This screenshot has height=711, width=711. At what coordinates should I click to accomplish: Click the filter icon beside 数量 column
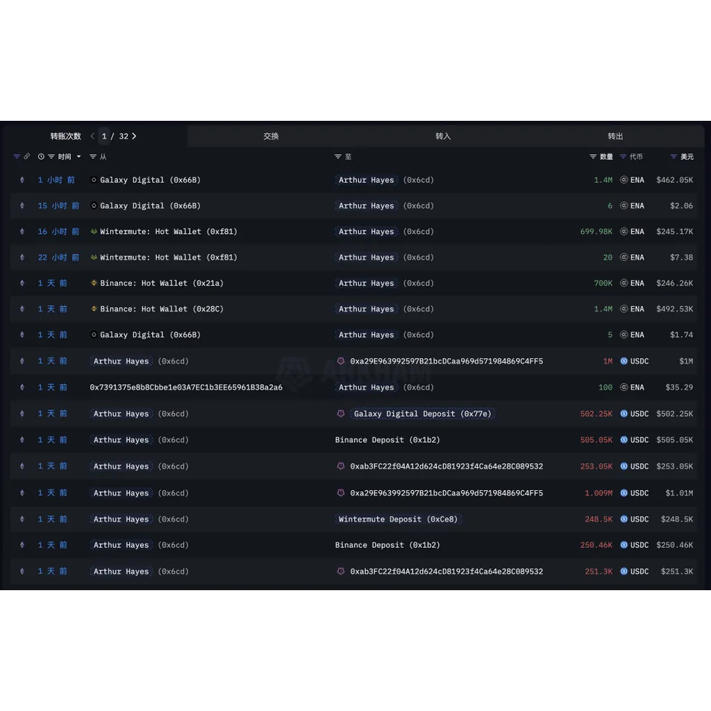point(593,156)
